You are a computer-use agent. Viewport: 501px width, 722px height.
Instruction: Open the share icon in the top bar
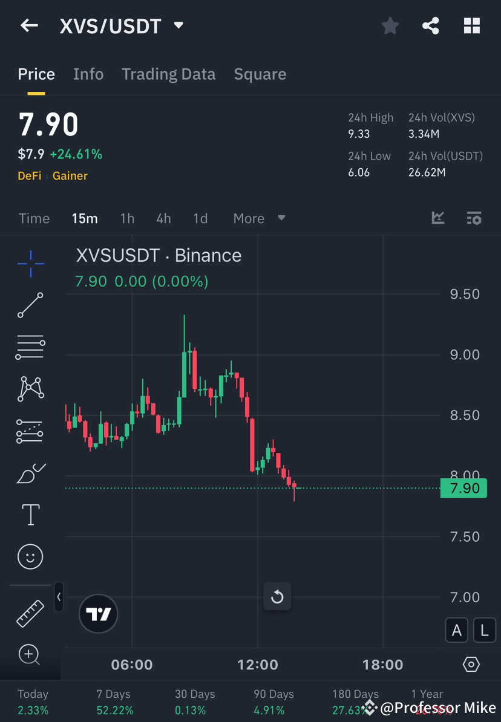tap(431, 25)
